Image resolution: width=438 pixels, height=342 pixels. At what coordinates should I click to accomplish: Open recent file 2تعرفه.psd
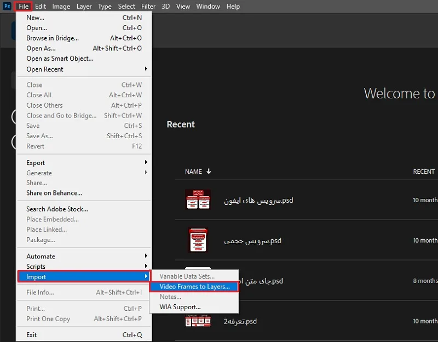(240, 321)
